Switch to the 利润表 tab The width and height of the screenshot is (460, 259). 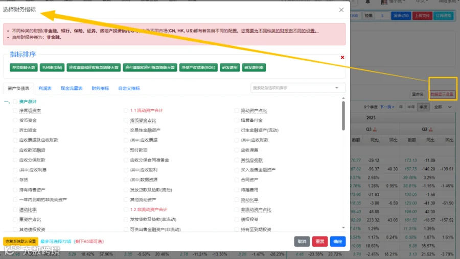pos(45,88)
